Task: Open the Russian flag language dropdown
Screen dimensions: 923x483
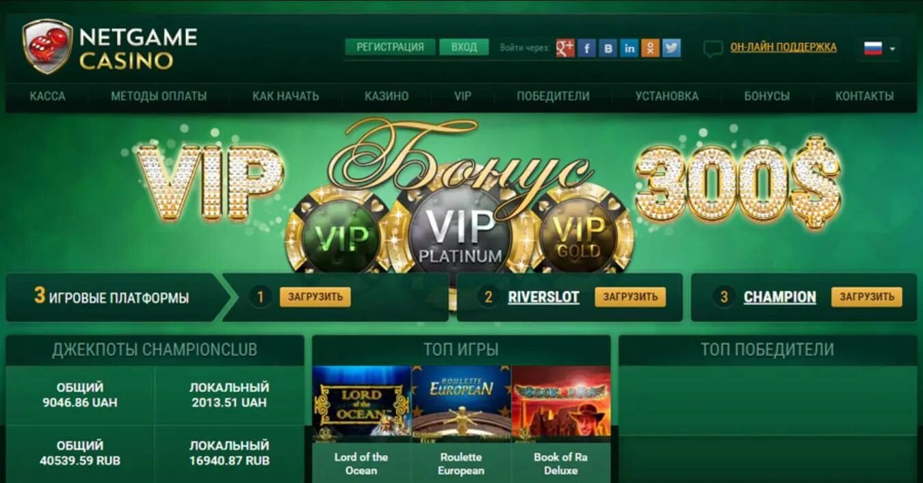Action: (879, 49)
